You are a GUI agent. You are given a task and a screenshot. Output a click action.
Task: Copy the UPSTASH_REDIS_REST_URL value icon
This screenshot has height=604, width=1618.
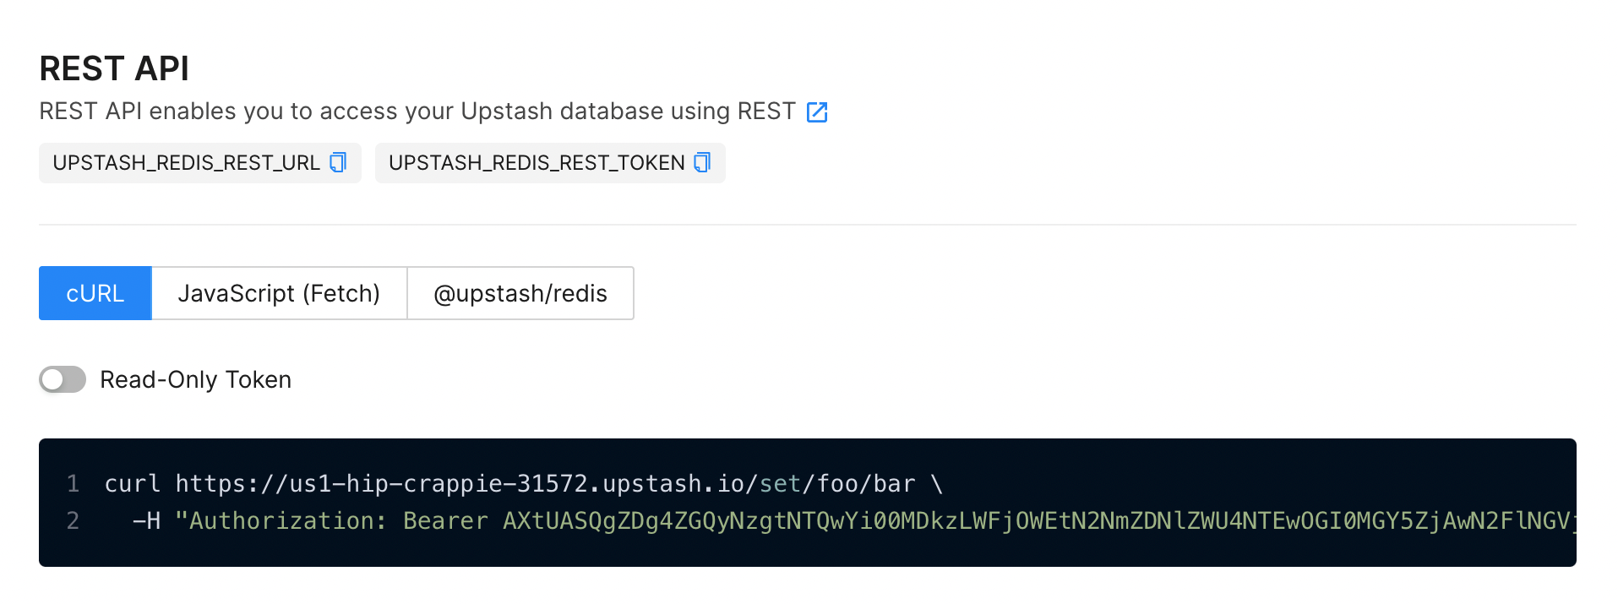[338, 162]
